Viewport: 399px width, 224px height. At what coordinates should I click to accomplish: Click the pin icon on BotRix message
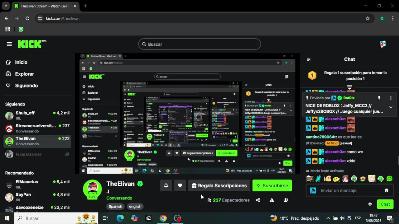pyautogui.click(x=379, y=98)
